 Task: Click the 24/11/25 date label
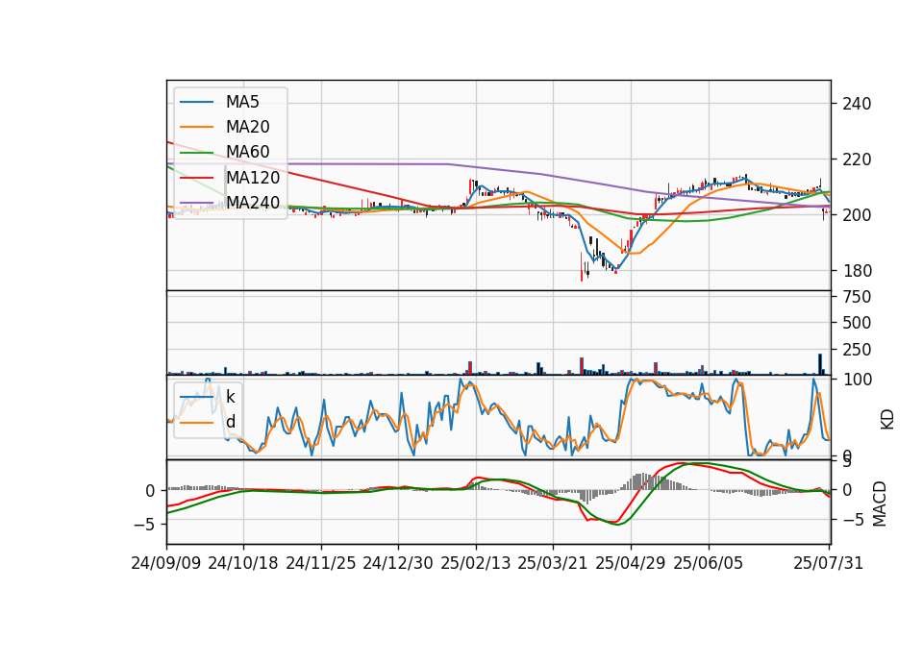pos(321,563)
